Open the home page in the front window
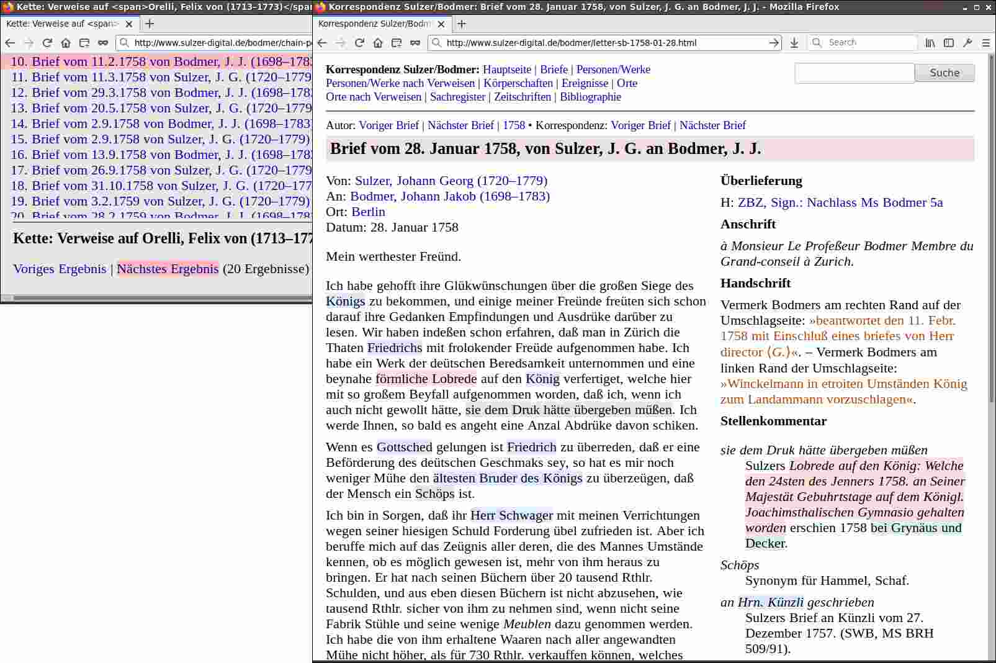This screenshot has height=663, width=996. click(x=378, y=43)
